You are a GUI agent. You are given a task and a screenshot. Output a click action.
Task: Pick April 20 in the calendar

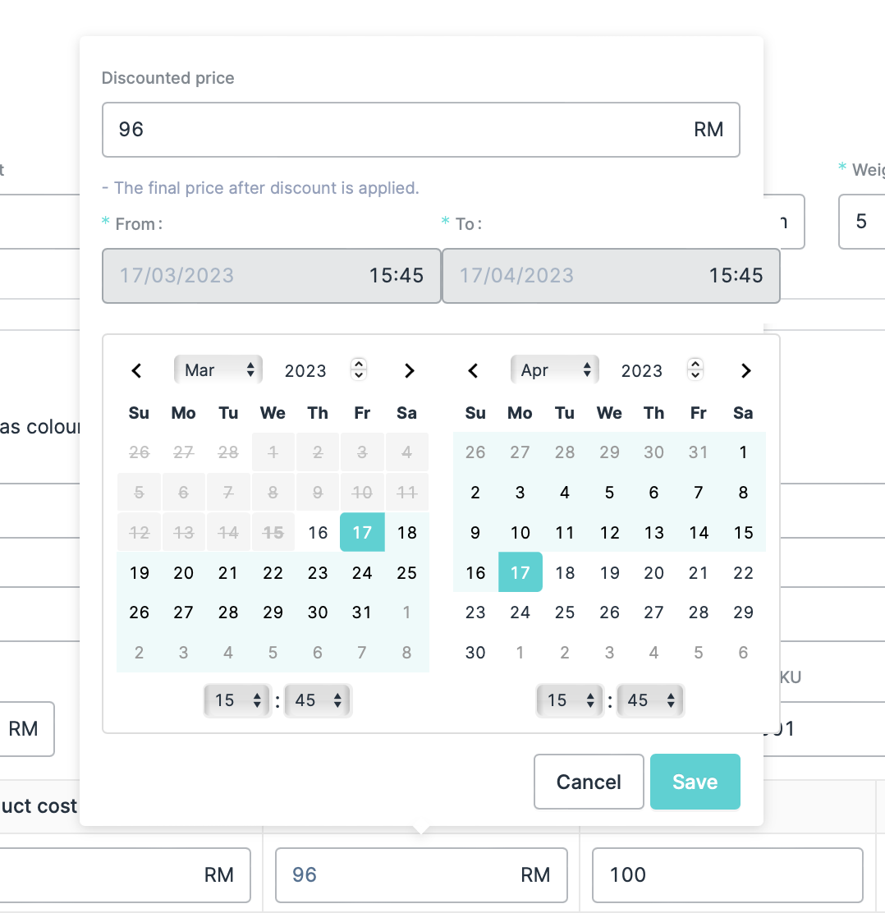click(x=653, y=573)
